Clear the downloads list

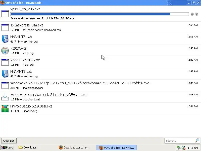pyautogui.click(x=9, y=141)
